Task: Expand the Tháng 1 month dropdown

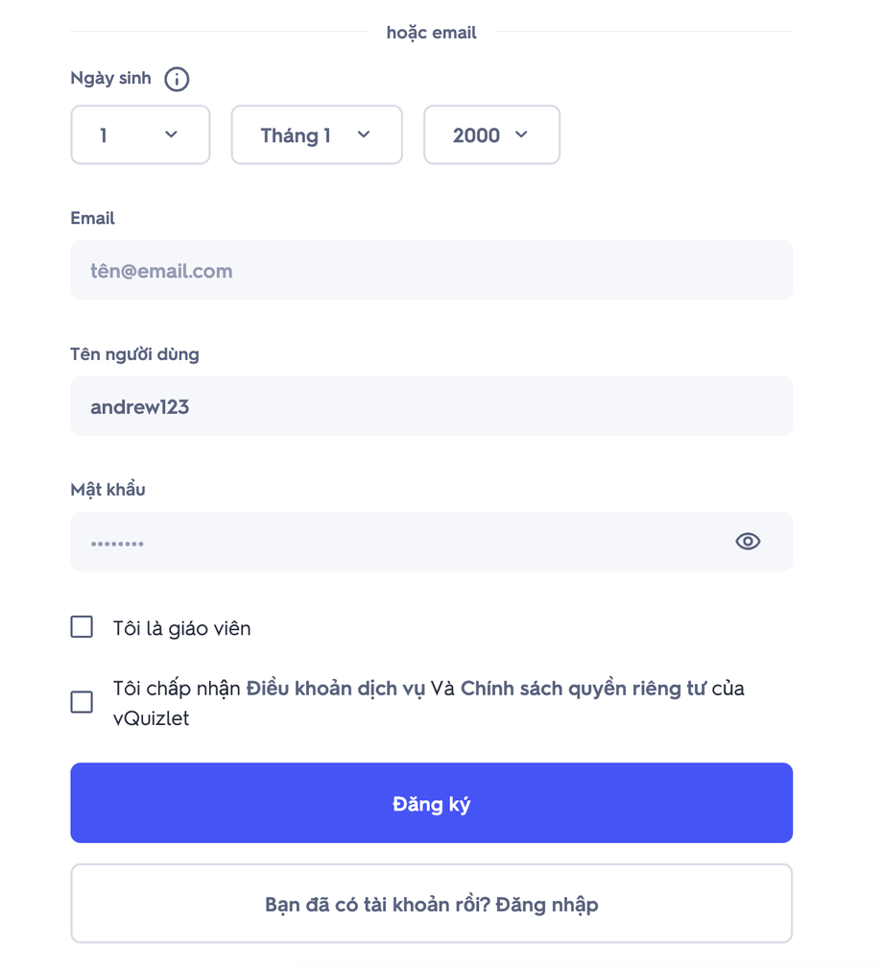Action: click(317, 135)
